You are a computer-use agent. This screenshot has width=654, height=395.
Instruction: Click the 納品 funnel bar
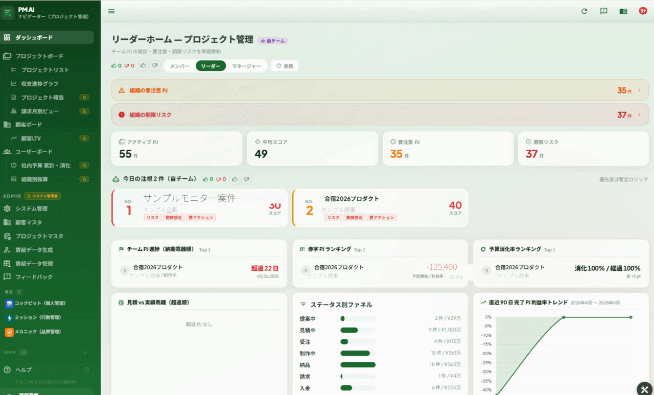tap(358, 365)
